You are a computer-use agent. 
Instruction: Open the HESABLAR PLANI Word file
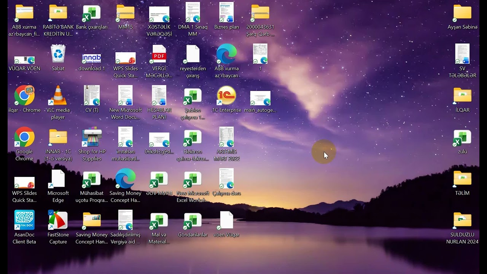[x=159, y=96]
